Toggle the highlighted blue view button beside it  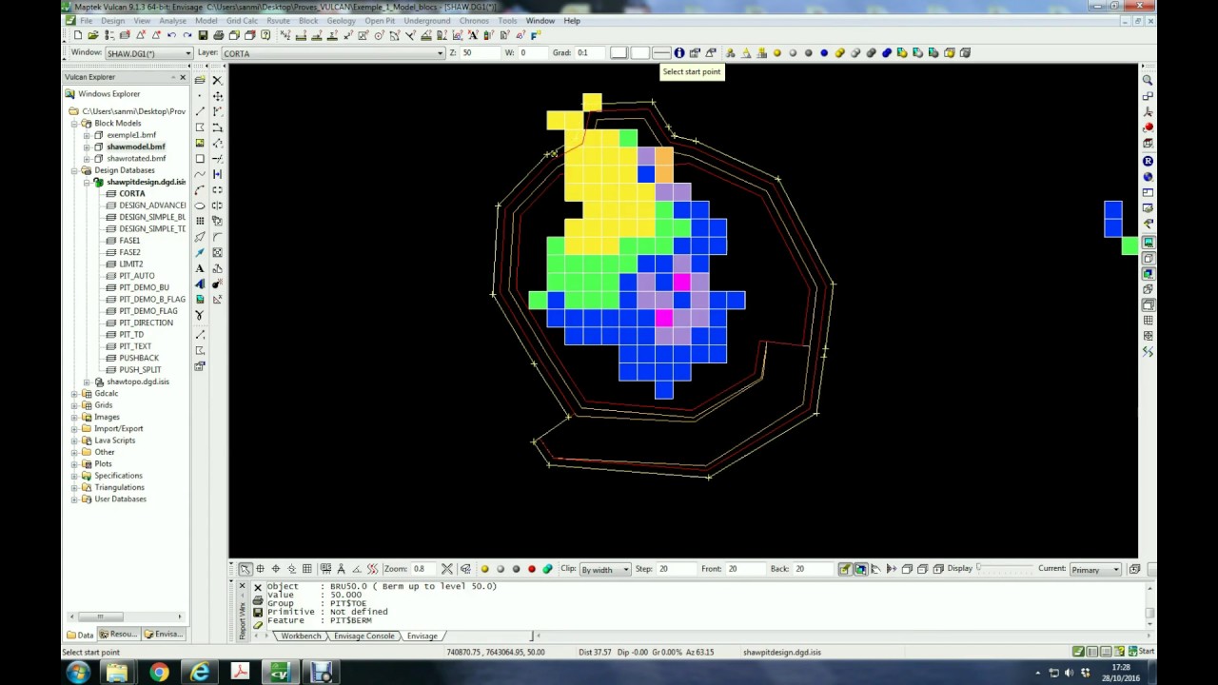pyautogui.click(x=860, y=569)
